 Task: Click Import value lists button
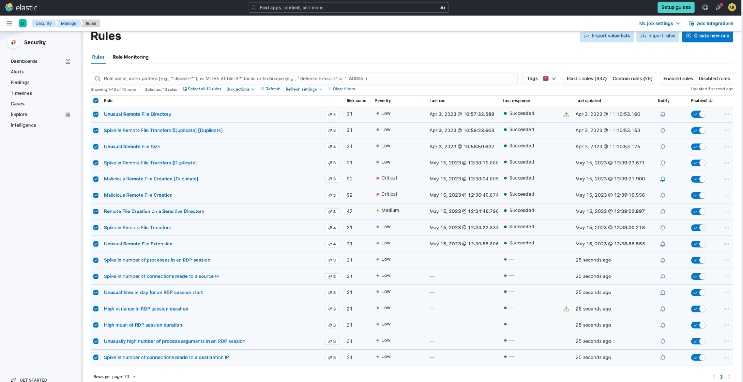pyautogui.click(x=607, y=36)
